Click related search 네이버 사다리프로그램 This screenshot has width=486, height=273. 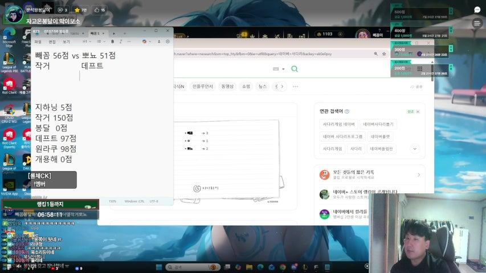pos(342,136)
